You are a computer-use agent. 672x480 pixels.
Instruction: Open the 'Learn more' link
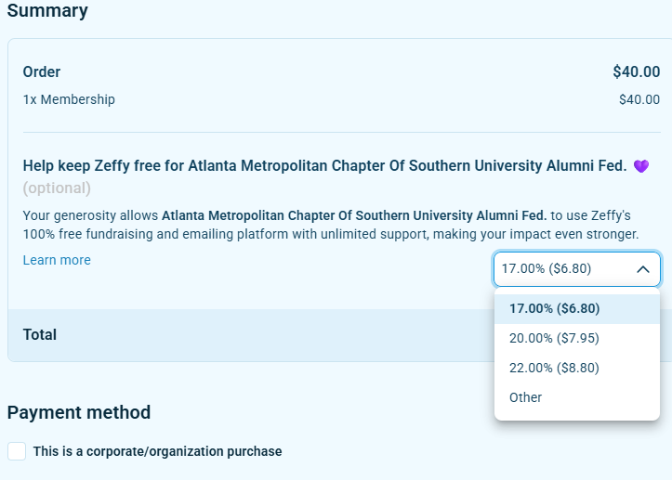pyautogui.click(x=57, y=260)
